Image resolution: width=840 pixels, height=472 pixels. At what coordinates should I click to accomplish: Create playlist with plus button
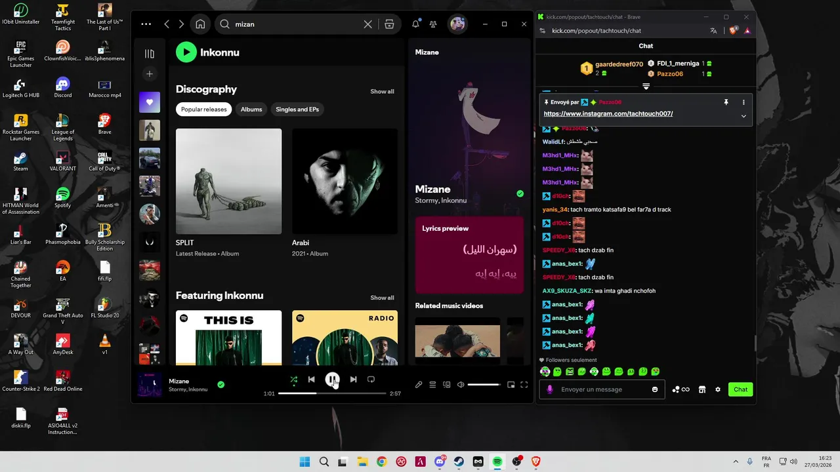(150, 74)
